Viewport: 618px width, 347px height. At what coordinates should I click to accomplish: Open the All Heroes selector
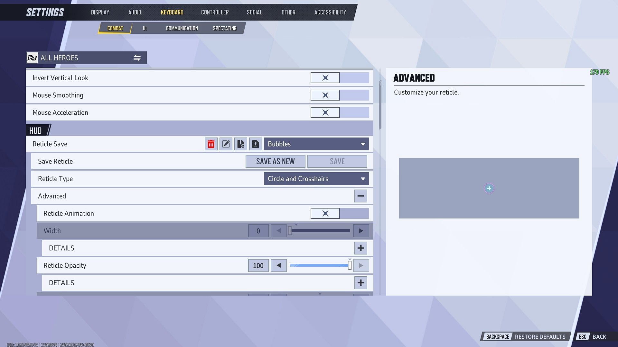tap(86, 58)
